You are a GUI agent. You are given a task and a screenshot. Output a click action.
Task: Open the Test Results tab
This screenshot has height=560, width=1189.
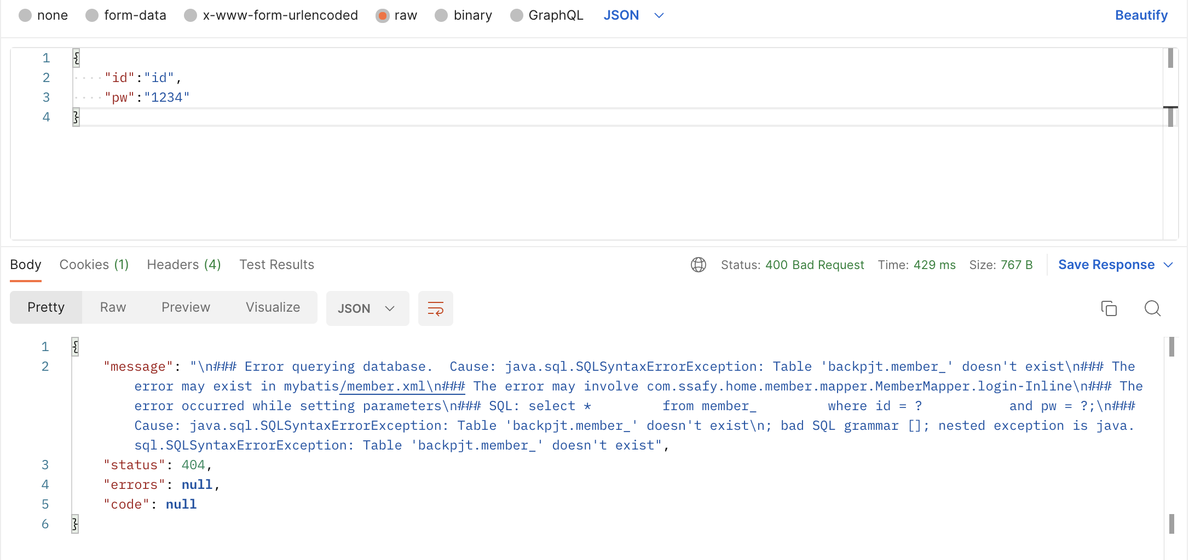point(276,265)
